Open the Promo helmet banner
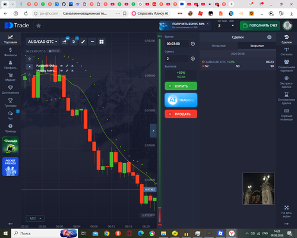Viewport: 297px width, 238px height. point(11,146)
